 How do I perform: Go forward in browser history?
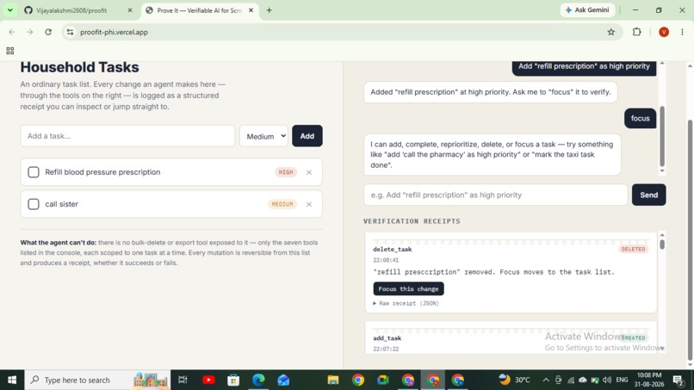pos(29,32)
